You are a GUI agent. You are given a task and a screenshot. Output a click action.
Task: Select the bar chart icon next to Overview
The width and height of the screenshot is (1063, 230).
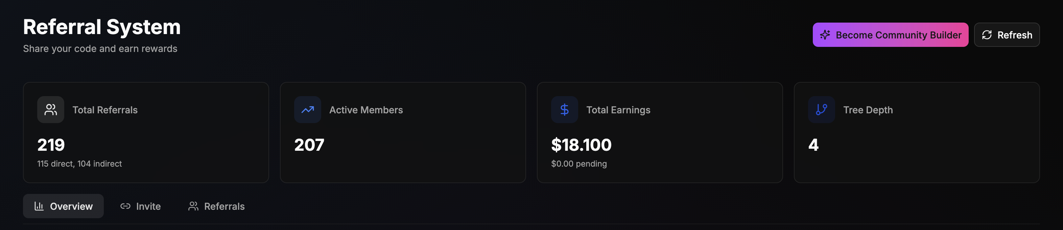tap(39, 206)
